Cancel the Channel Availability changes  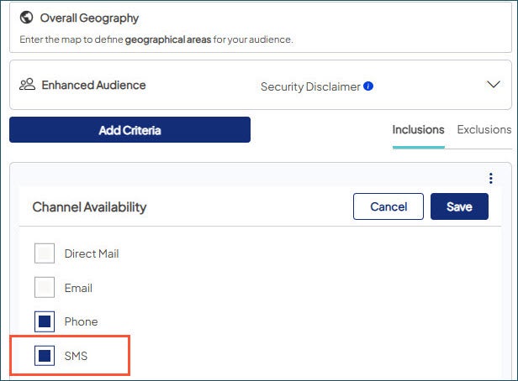(388, 206)
